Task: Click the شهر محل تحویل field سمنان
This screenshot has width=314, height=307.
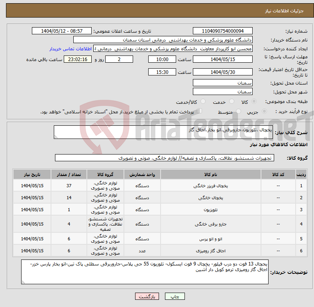Action: (x=222, y=92)
